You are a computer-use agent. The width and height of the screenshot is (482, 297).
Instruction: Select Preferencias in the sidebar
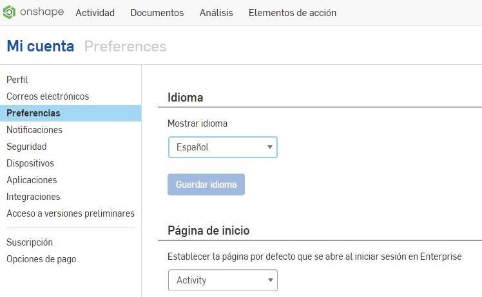pos(34,113)
